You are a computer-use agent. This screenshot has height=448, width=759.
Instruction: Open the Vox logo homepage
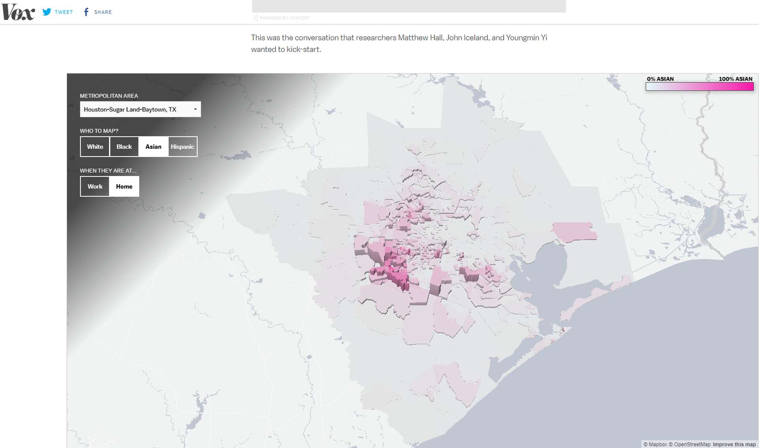click(x=18, y=12)
